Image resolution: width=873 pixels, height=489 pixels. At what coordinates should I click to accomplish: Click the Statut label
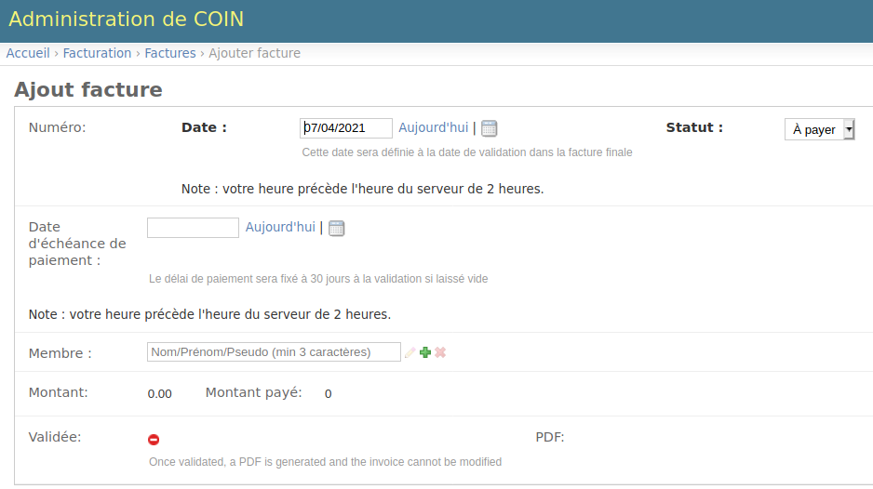(x=694, y=128)
